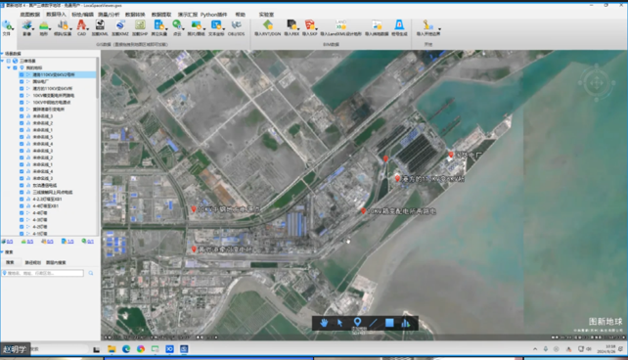The width and height of the screenshot is (628, 360).
Task: Select the blue polygon tool on map toolbar
Action: coord(389,323)
